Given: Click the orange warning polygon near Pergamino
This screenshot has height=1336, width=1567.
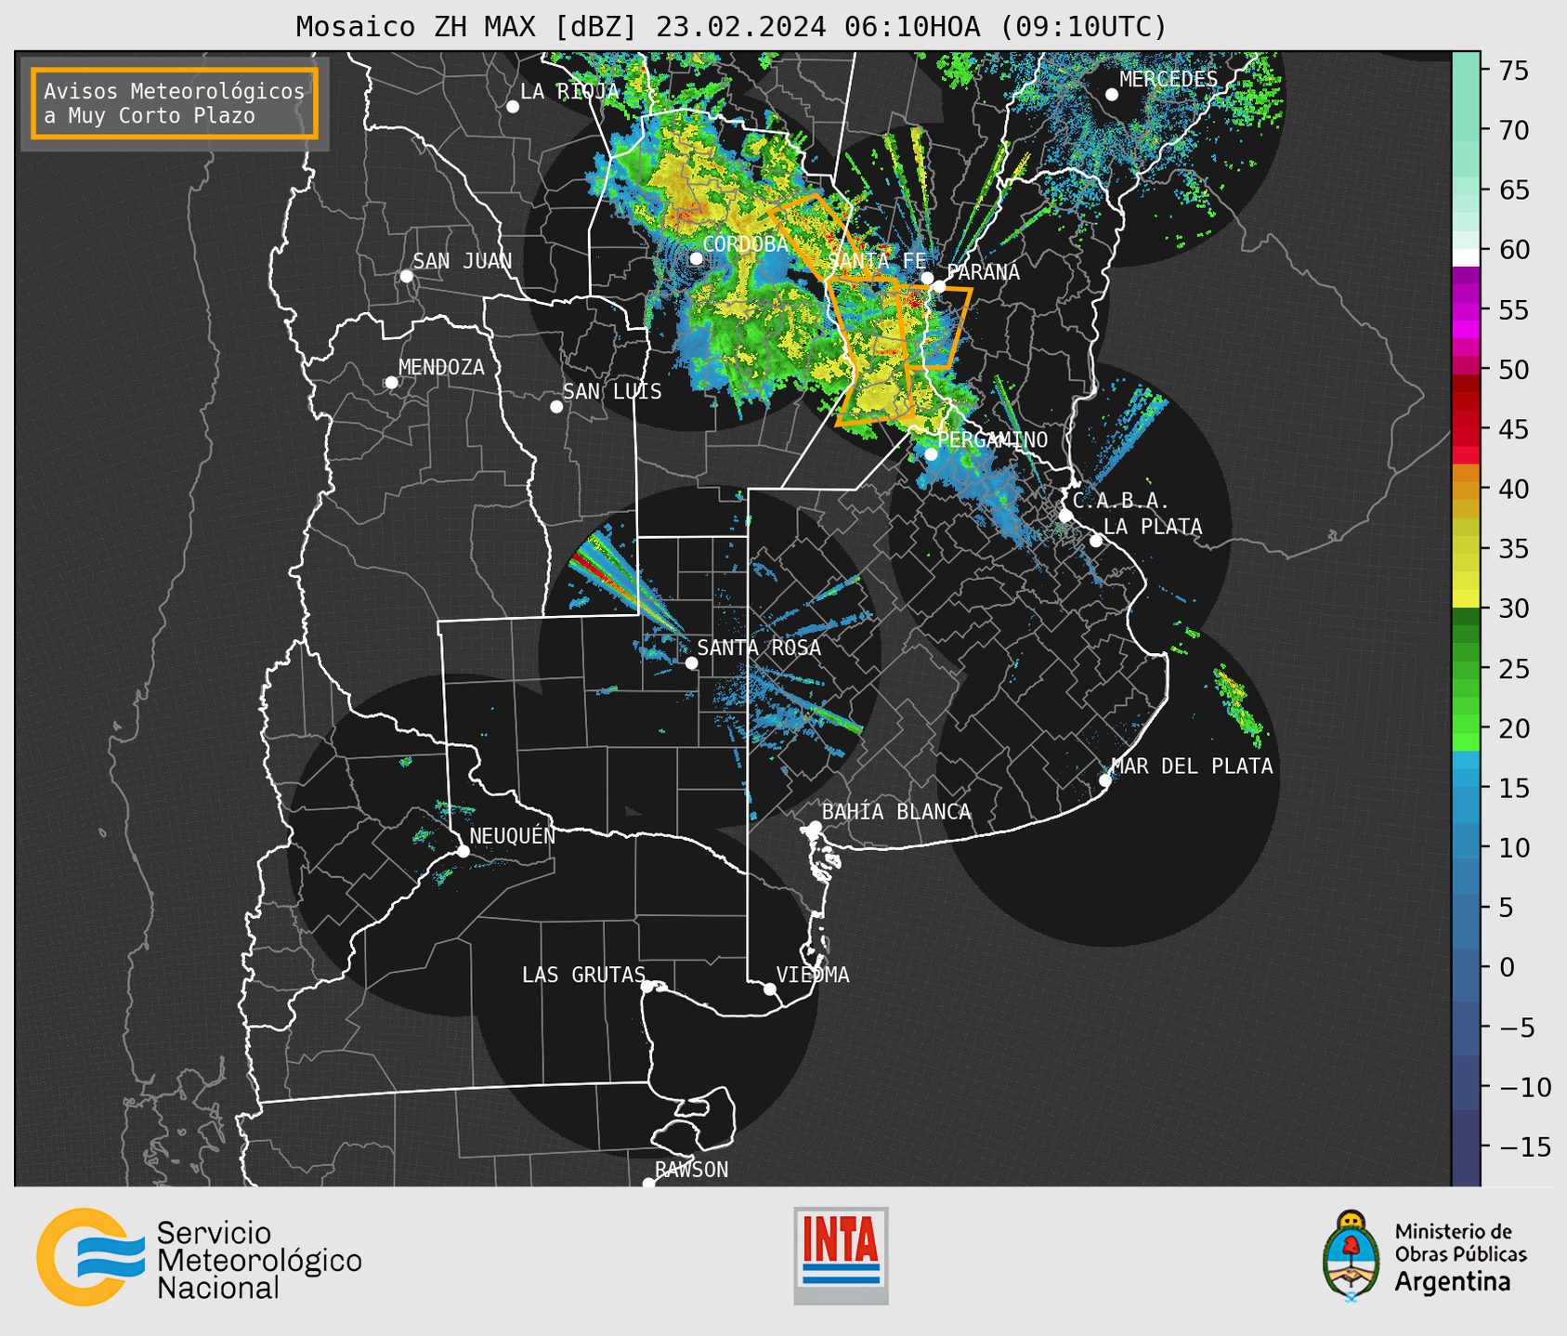Looking at the screenshot, I should pyautogui.click(x=873, y=353).
